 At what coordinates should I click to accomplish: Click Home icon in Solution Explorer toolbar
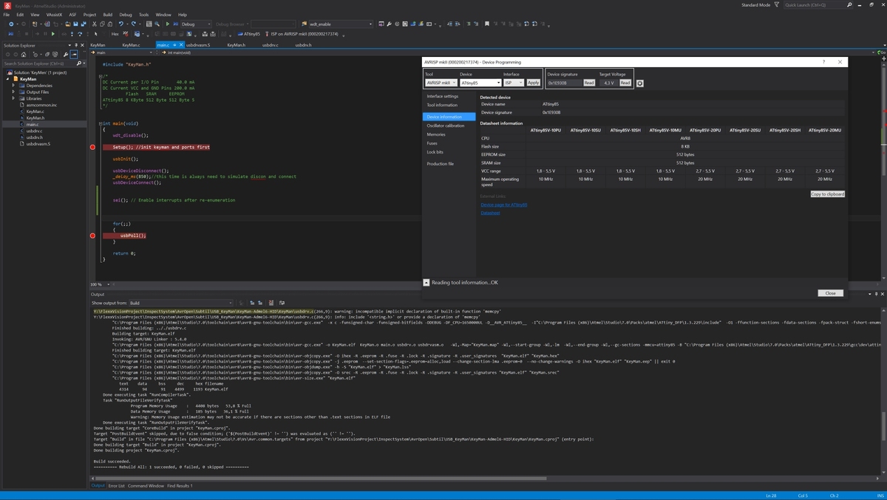pyautogui.click(x=23, y=54)
